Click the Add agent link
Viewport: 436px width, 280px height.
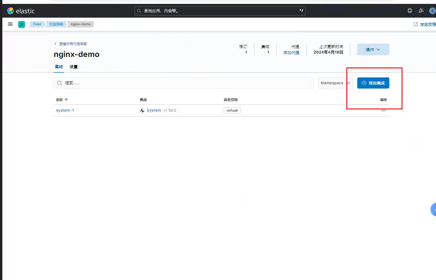pos(291,53)
